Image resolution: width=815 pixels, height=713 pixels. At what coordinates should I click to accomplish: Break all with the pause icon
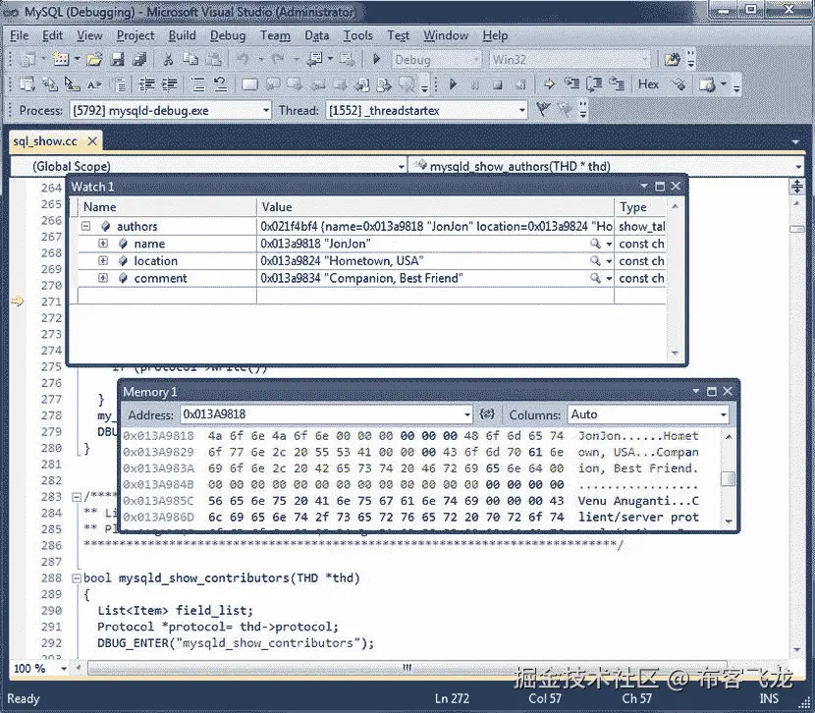(475, 84)
